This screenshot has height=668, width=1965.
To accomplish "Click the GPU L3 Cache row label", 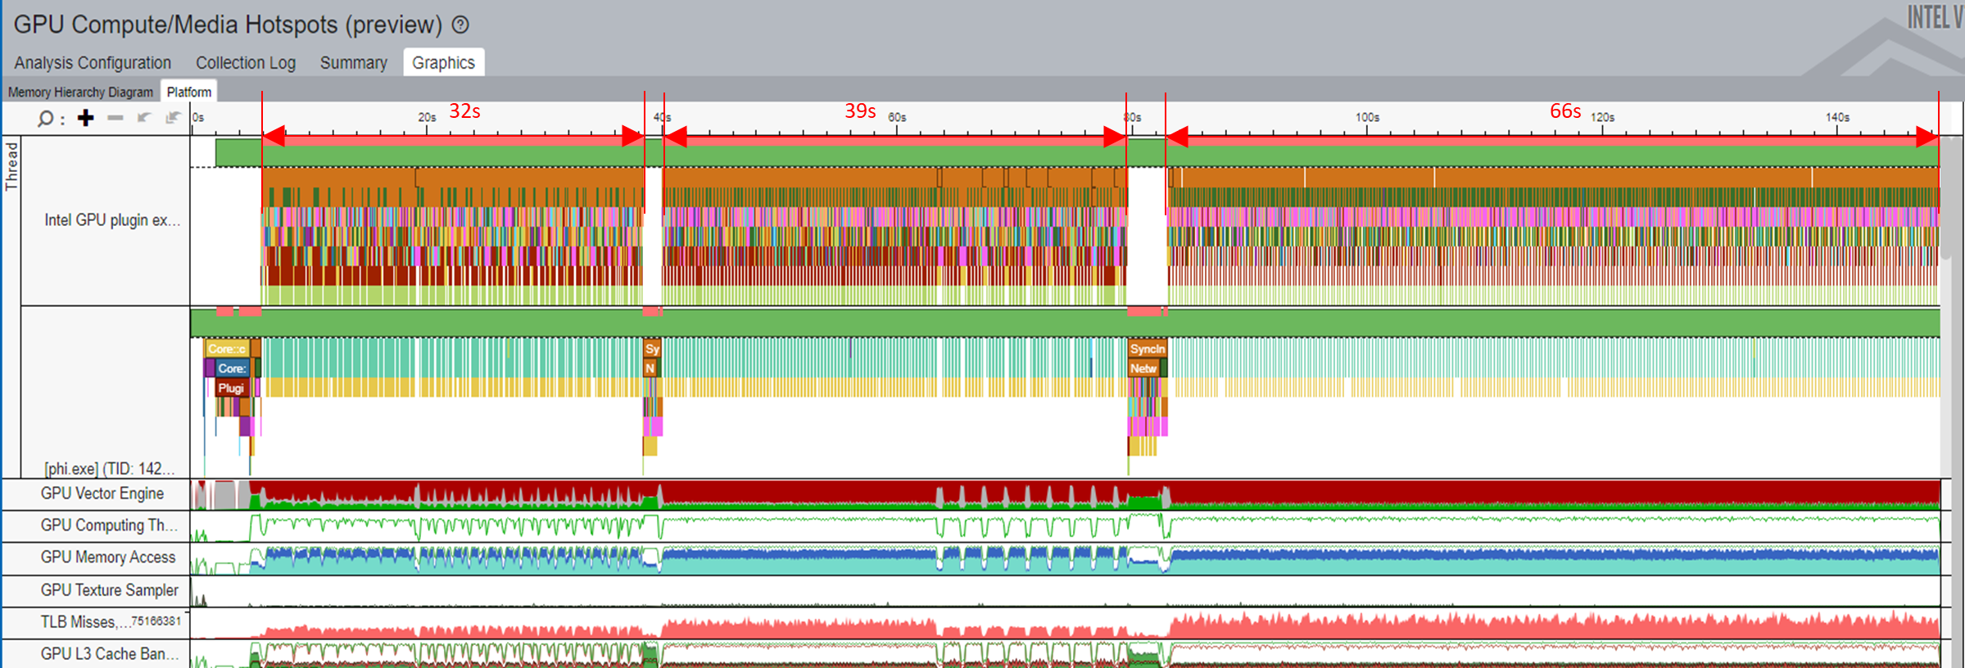I will pos(109,654).
